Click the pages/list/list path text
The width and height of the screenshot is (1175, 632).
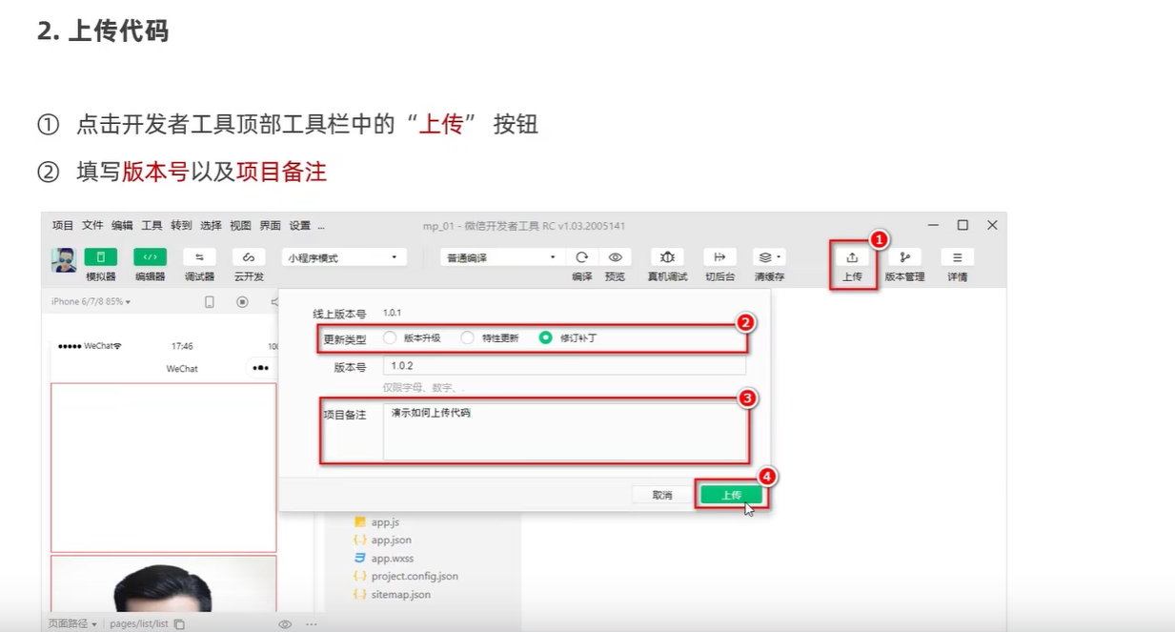[139, 624]
